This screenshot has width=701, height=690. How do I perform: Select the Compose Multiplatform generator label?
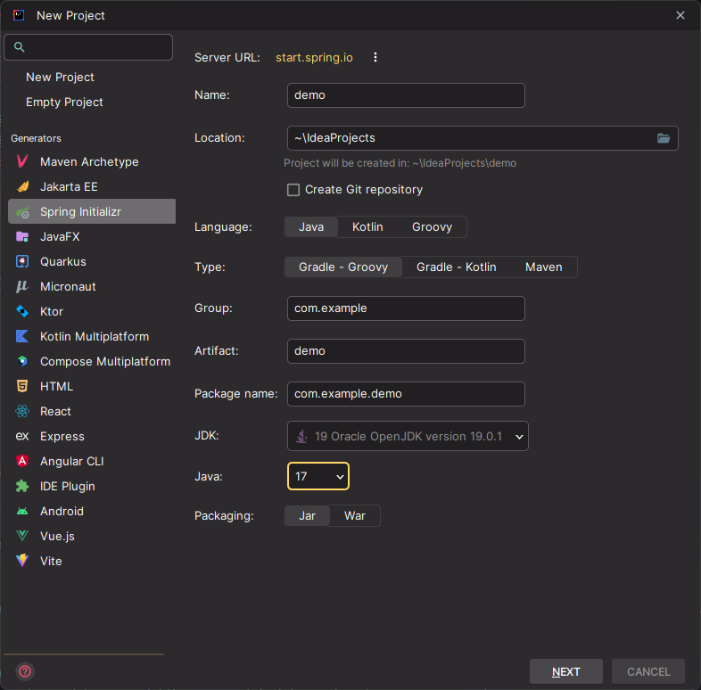pyautogui.click(x=105, y=362)
